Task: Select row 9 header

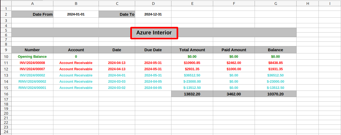Action: (x=6, y=50)
